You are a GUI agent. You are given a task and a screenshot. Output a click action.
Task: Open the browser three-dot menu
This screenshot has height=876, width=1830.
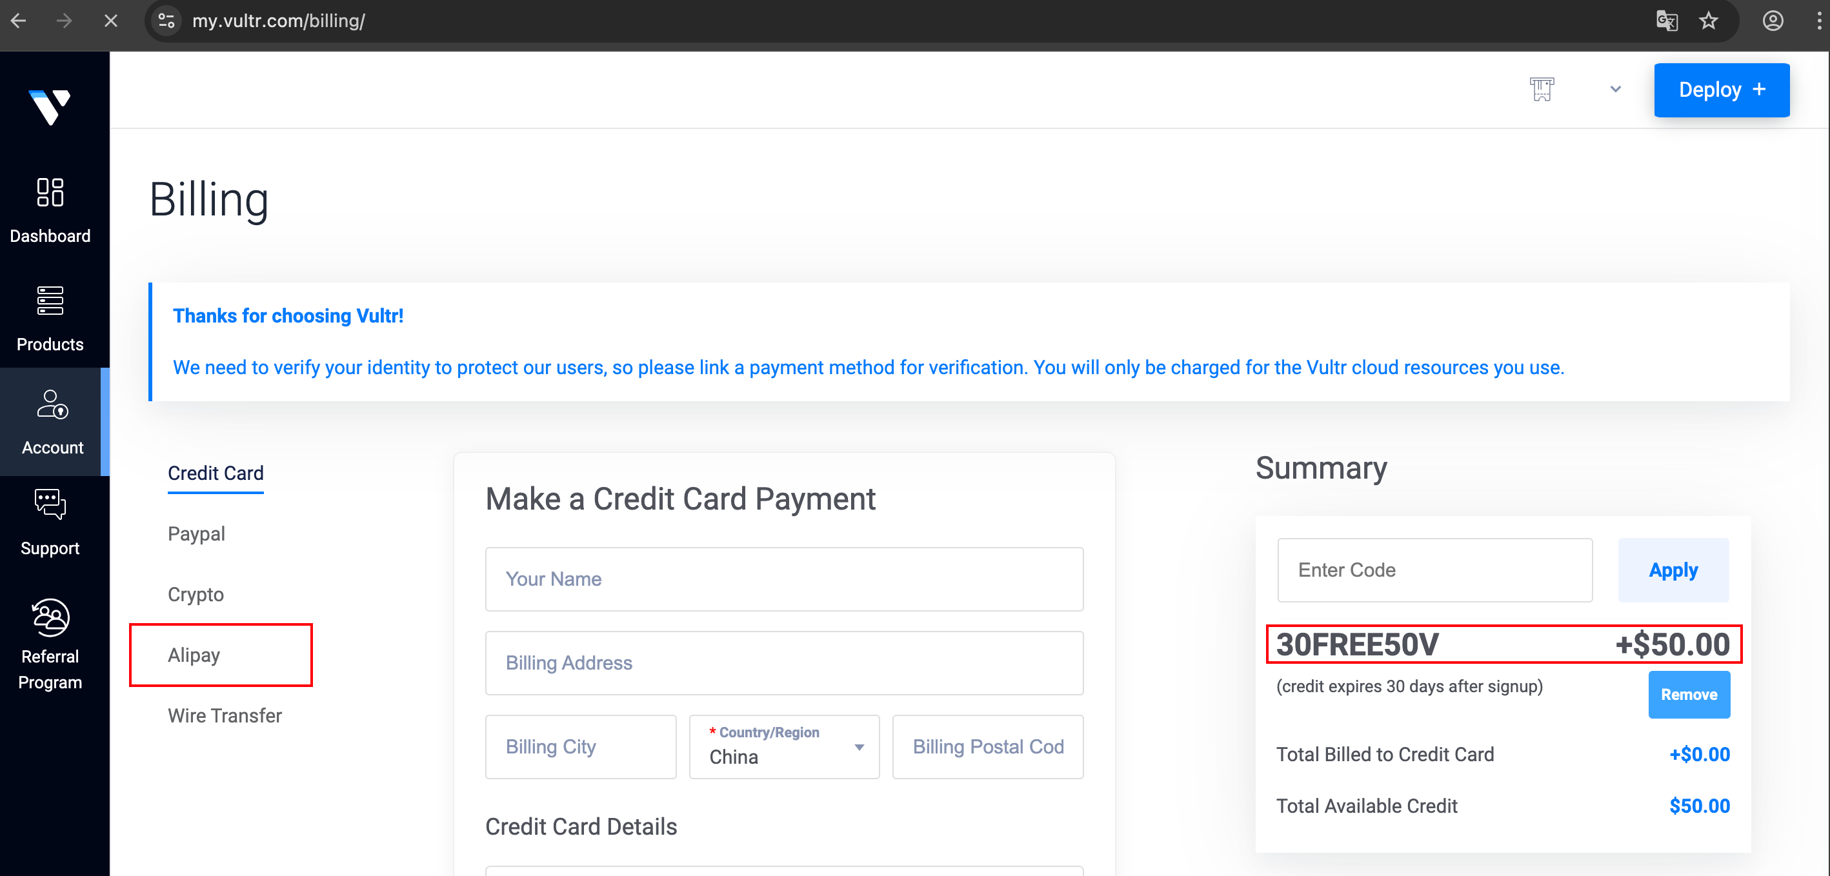pos(1818,21)
